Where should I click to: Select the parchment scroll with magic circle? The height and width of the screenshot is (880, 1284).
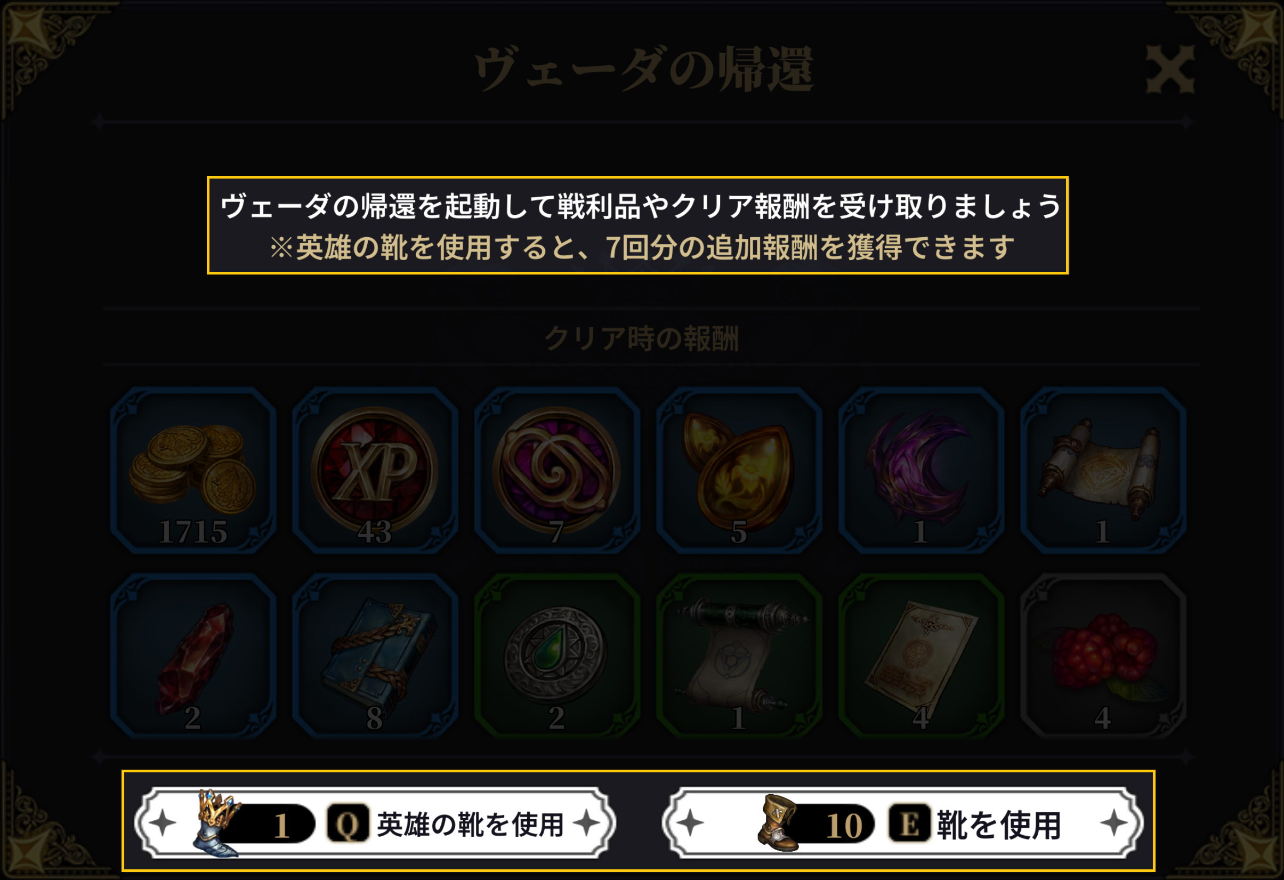pos(1103,470)
